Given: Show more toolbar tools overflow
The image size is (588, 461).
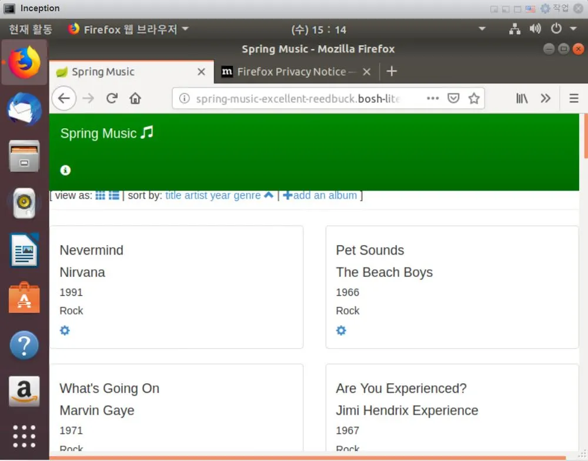Looking at the screenshot, I should click(545, 98).
